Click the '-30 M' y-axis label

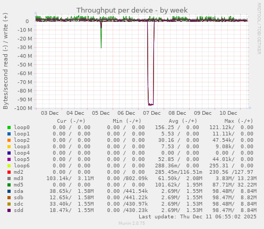point(25,47)
